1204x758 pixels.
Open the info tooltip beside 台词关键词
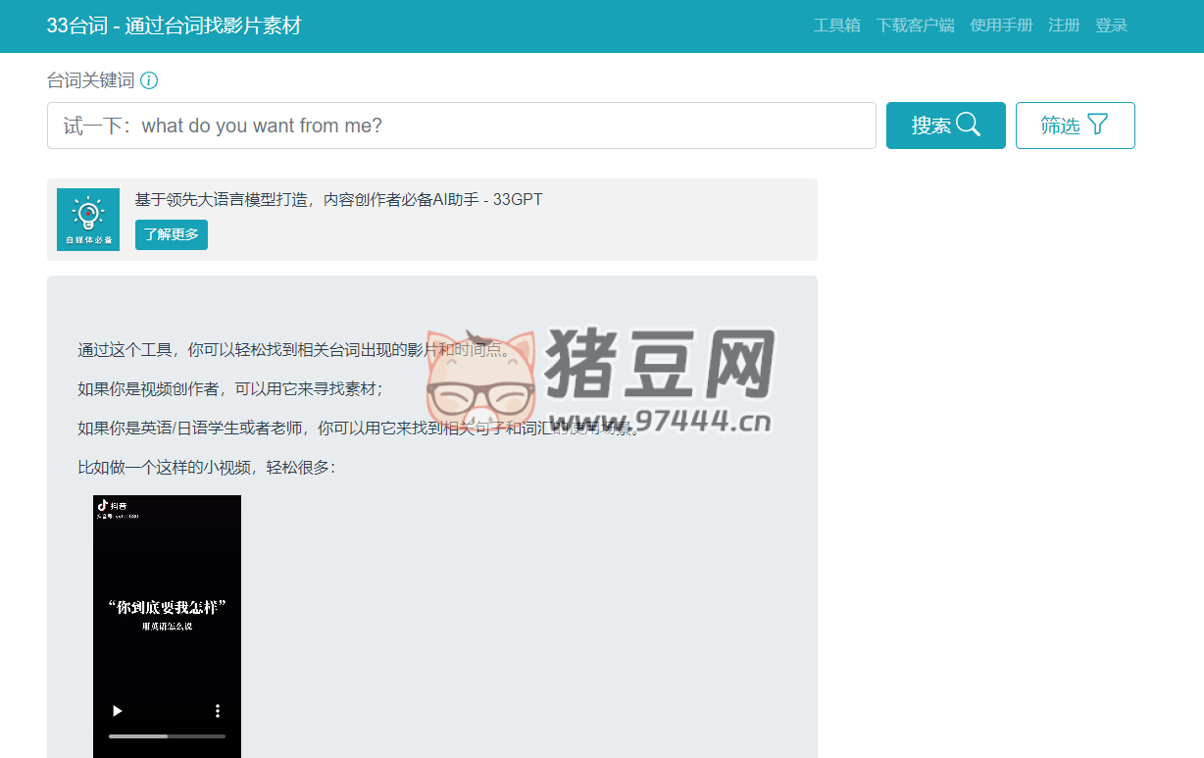[x=149, y=80]
